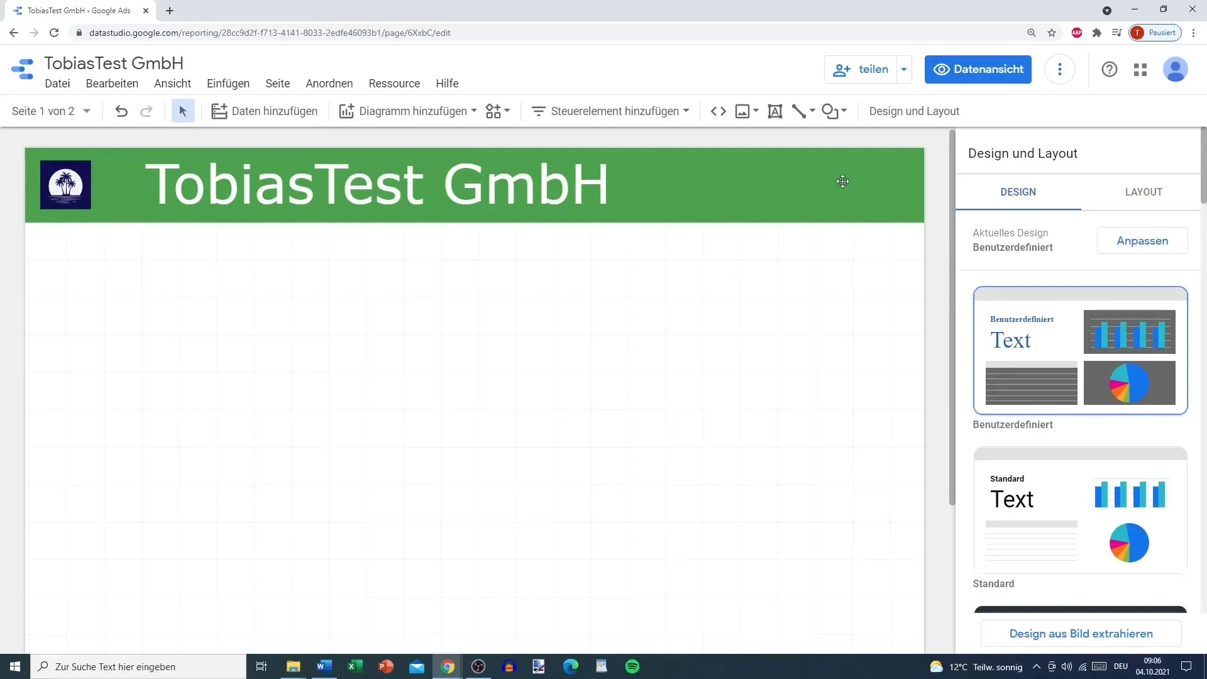Expand the line tool dropdown arrow
This screenshot has height=679, width=1207.
tap(812, 111)
